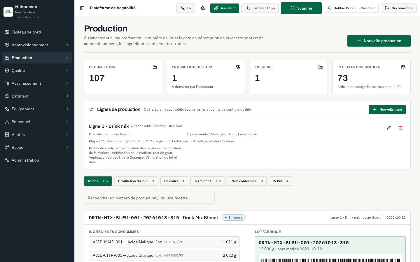
Task: Open Administration in sidebar
Action: coord(37,160)
